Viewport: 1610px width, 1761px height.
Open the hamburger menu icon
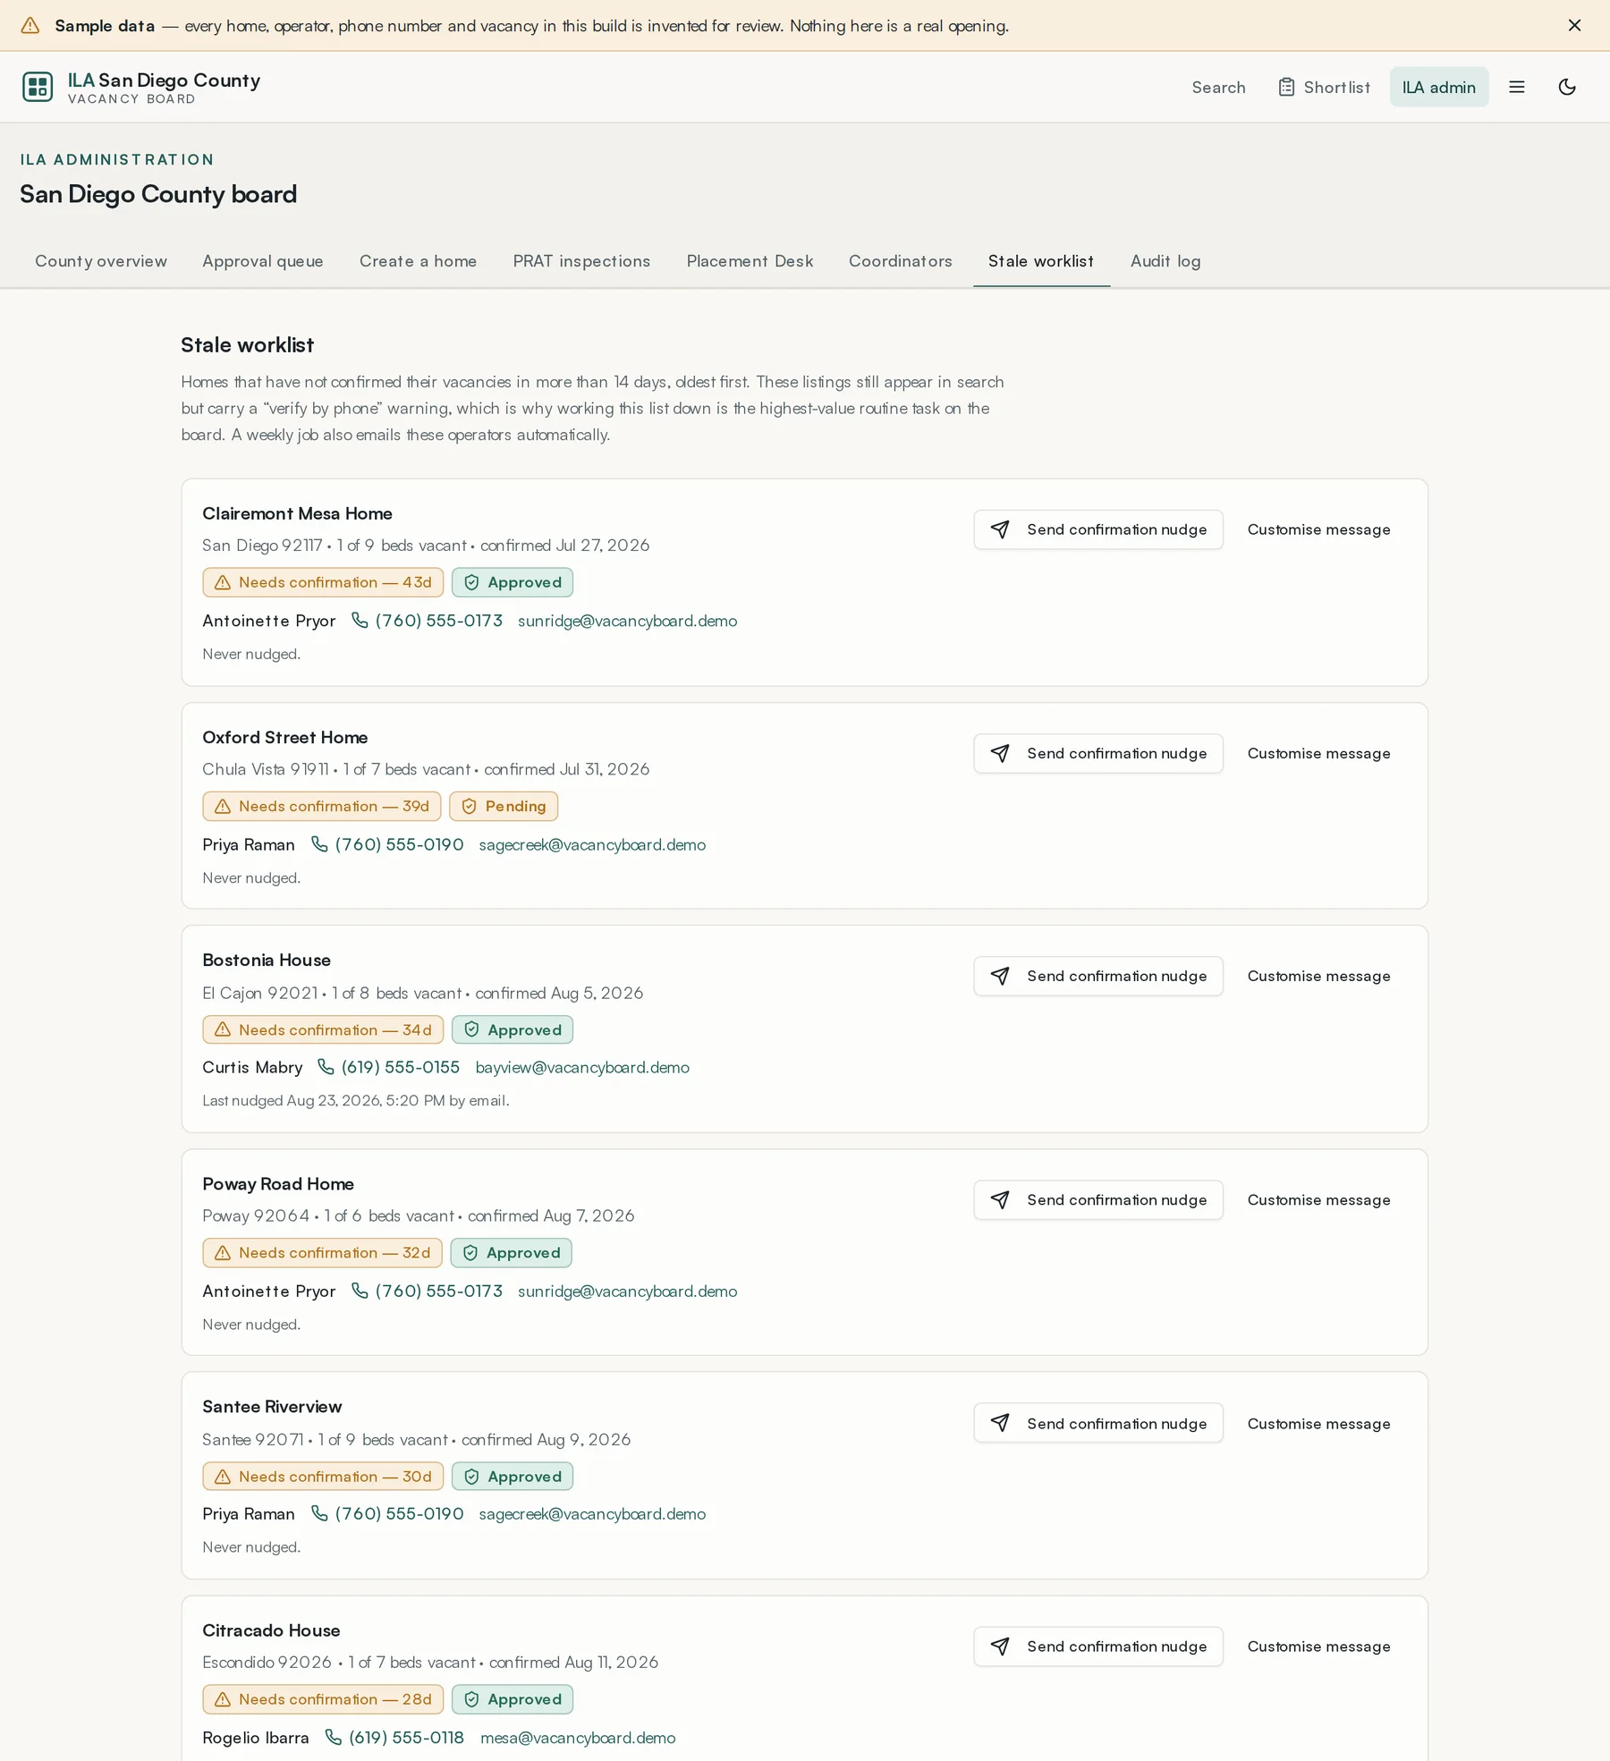click(x=1517, y=87)
